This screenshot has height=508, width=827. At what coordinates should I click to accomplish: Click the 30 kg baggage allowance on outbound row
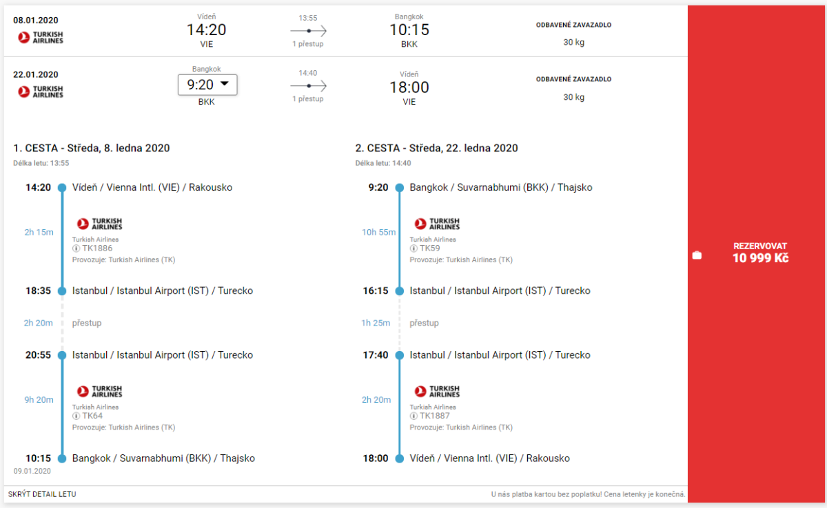point(573,42)
